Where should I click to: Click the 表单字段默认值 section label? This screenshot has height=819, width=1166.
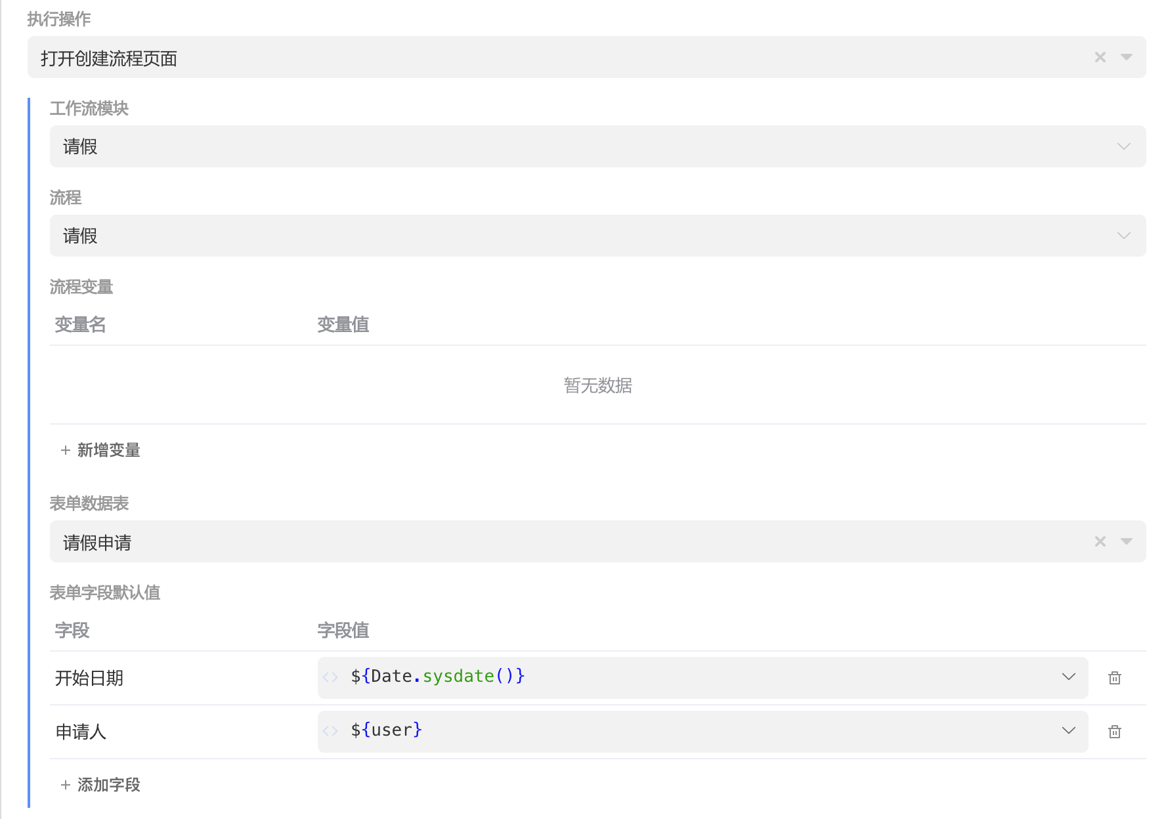click(105, 593)
